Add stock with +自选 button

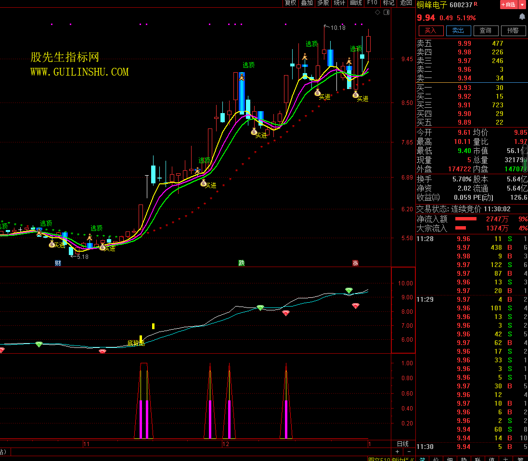click(508, 4)
